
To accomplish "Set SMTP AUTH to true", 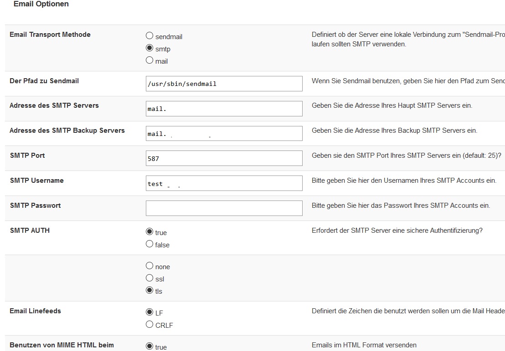I will tap(149, 232).
